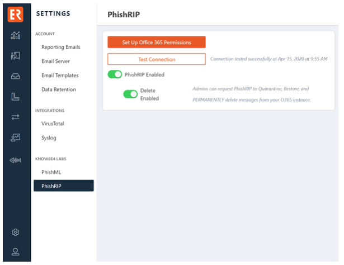
Task: Open the dashboard chart icon in sidebar
Action: [x=15, y=35]
